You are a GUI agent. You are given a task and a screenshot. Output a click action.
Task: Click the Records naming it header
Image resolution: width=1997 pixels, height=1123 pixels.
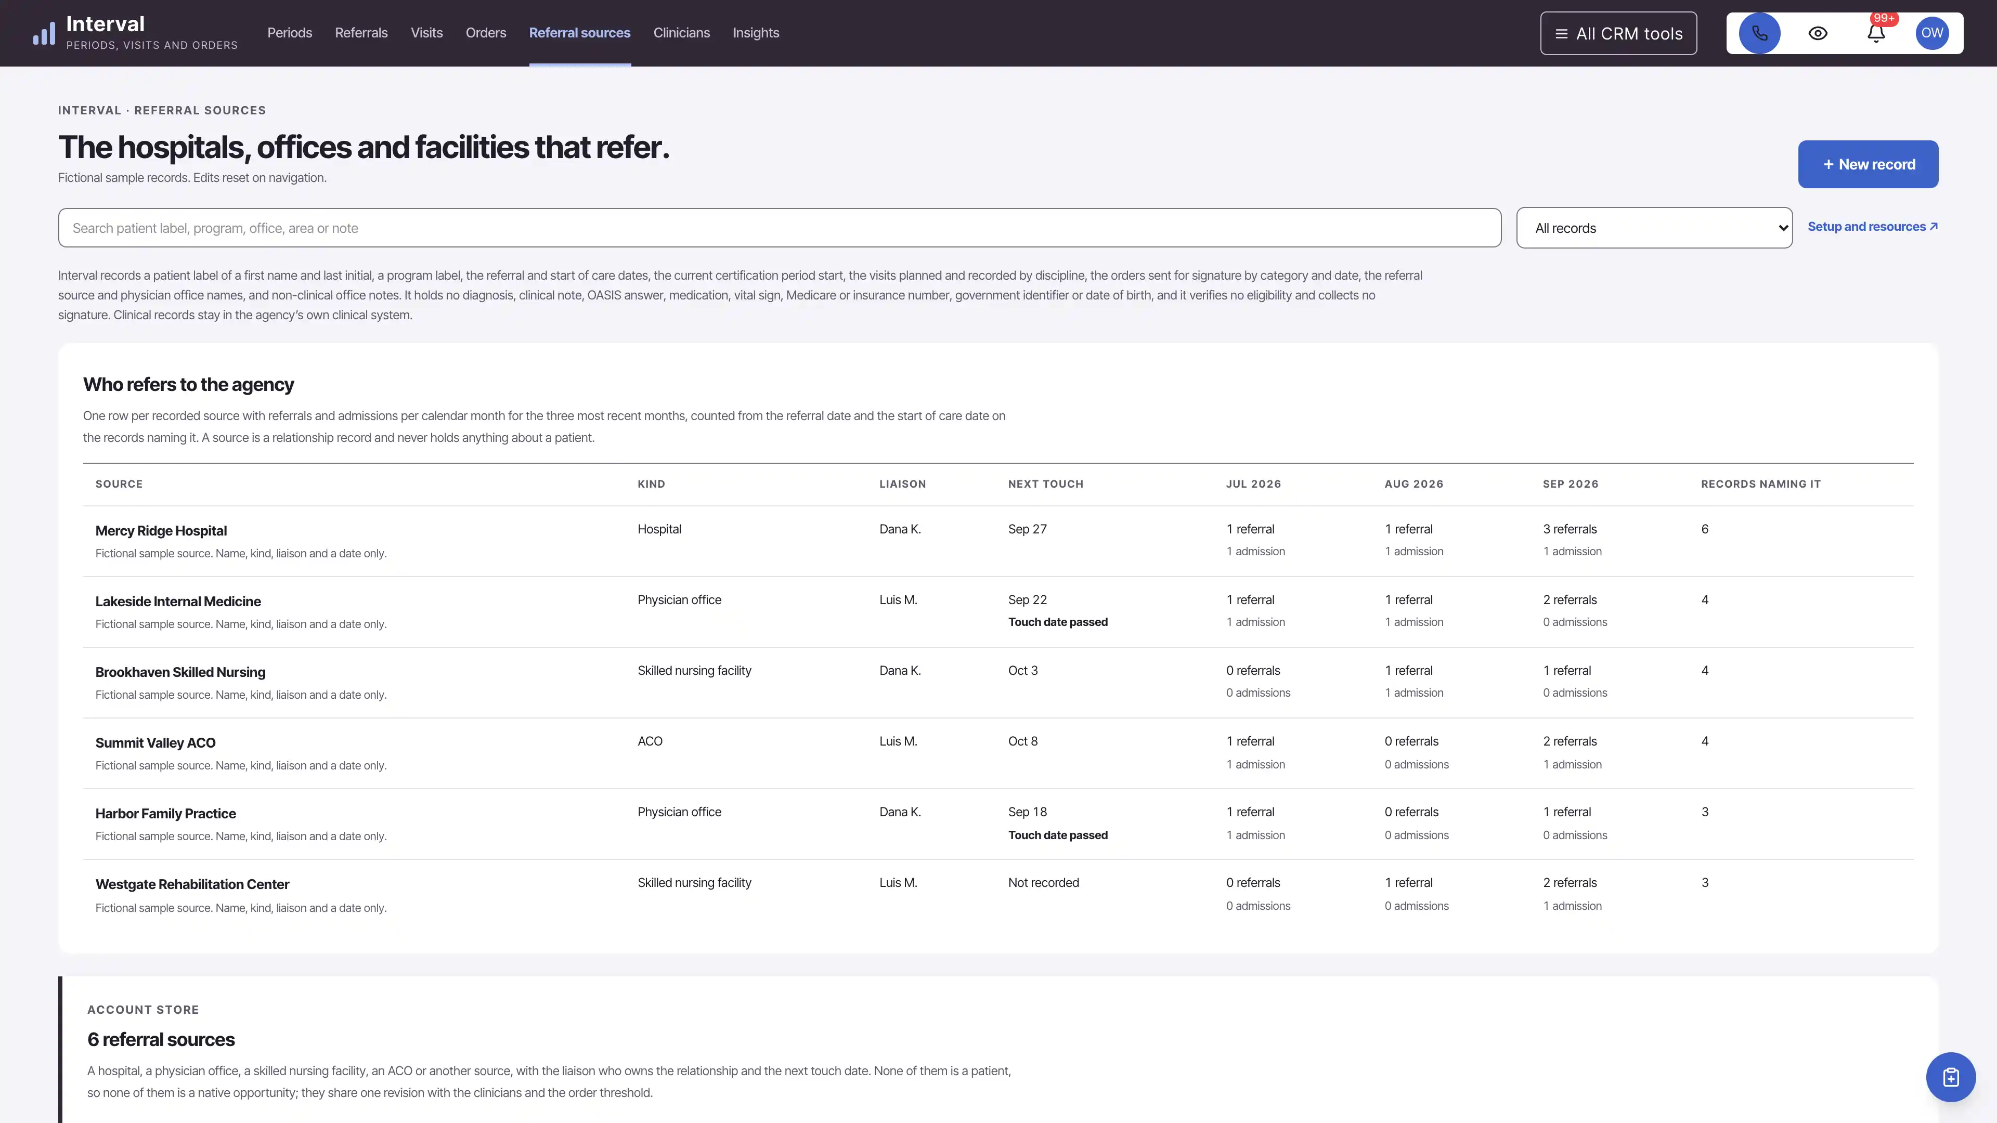tap(1760, 484)
